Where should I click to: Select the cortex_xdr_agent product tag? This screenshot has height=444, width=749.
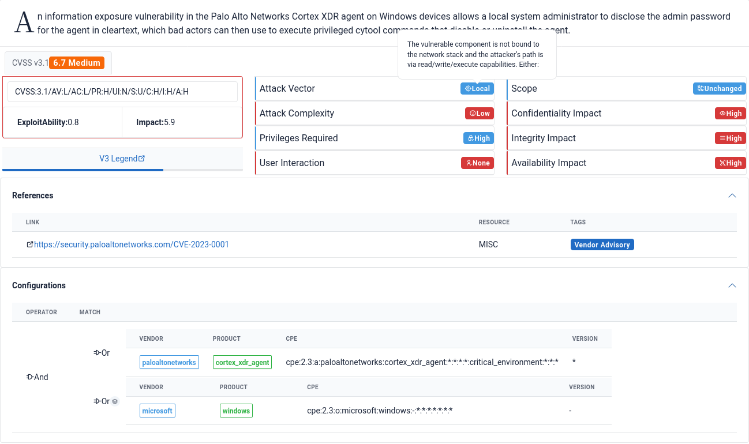242,362
